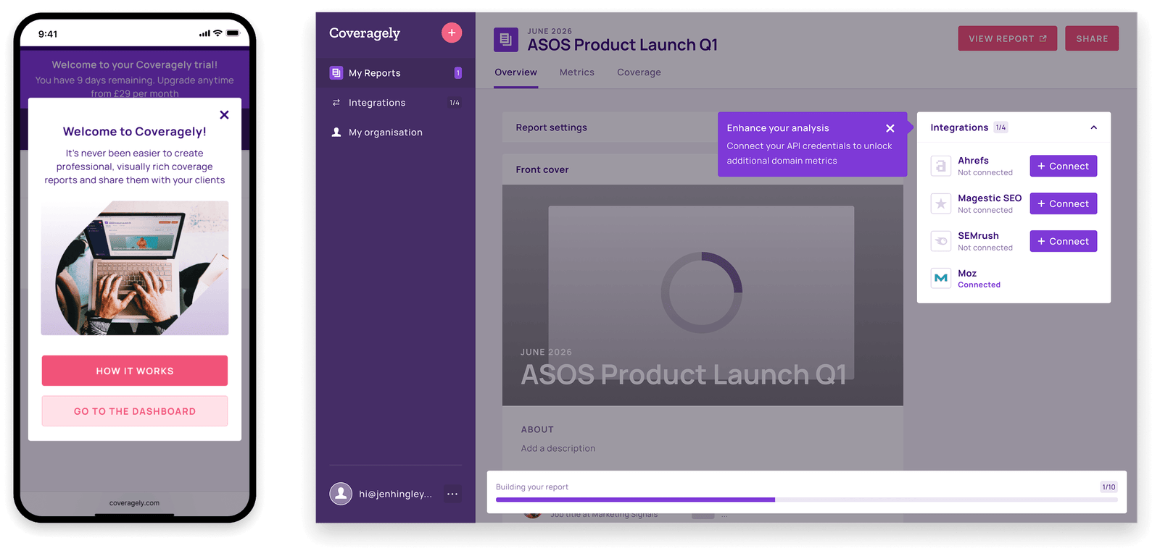The image size is (1160, 556).
Task: Click the Integrations swap arrows icon
Action: (336, 103)
